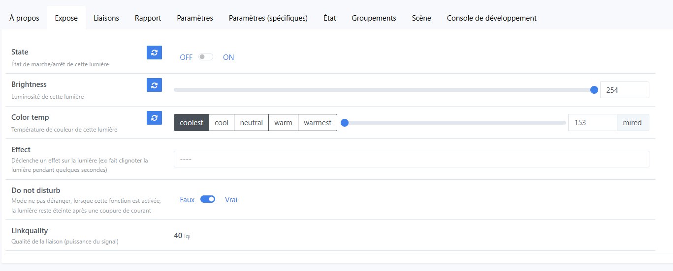Image resolution: width=673 pixels, height=271 pixels.
Task: Open the Effect dropdown
Action: [412, 159]
